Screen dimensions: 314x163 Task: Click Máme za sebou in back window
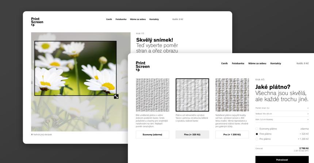click(x=138, y=19)
